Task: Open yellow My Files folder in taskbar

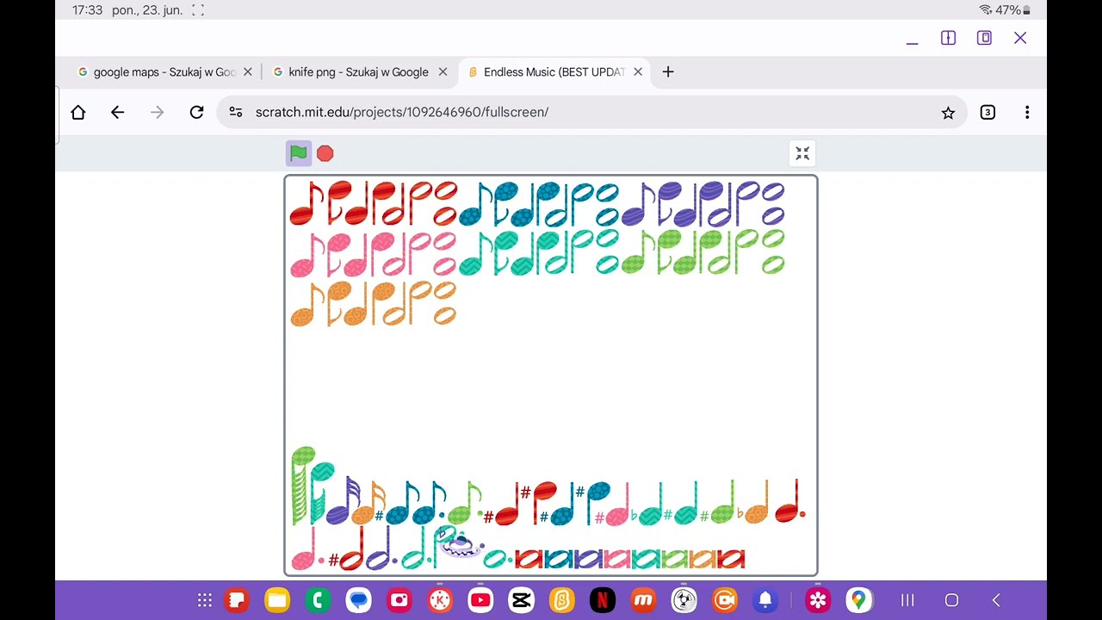Action: coord(277,600)
